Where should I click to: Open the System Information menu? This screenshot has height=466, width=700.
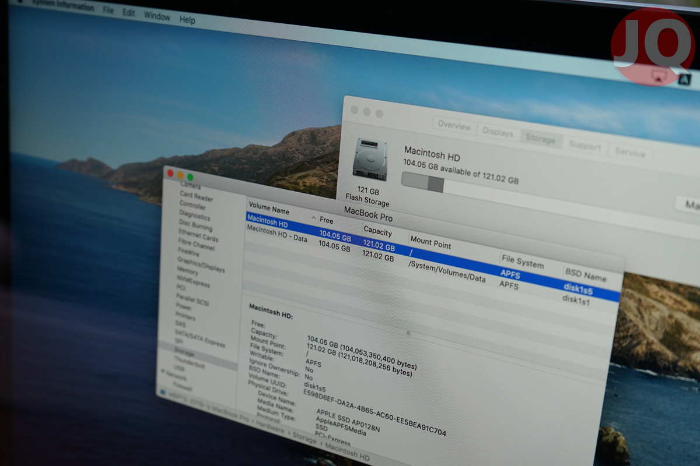point(62,6)
